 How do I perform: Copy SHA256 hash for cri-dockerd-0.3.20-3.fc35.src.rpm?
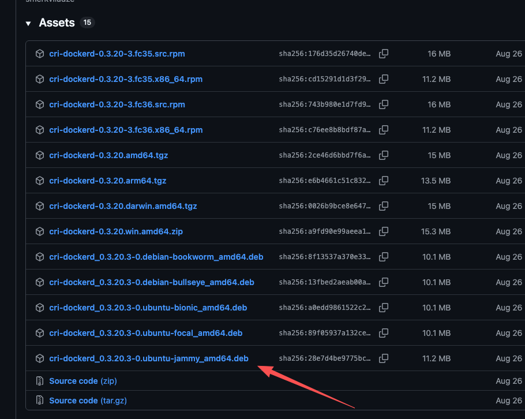pos(384,54)
